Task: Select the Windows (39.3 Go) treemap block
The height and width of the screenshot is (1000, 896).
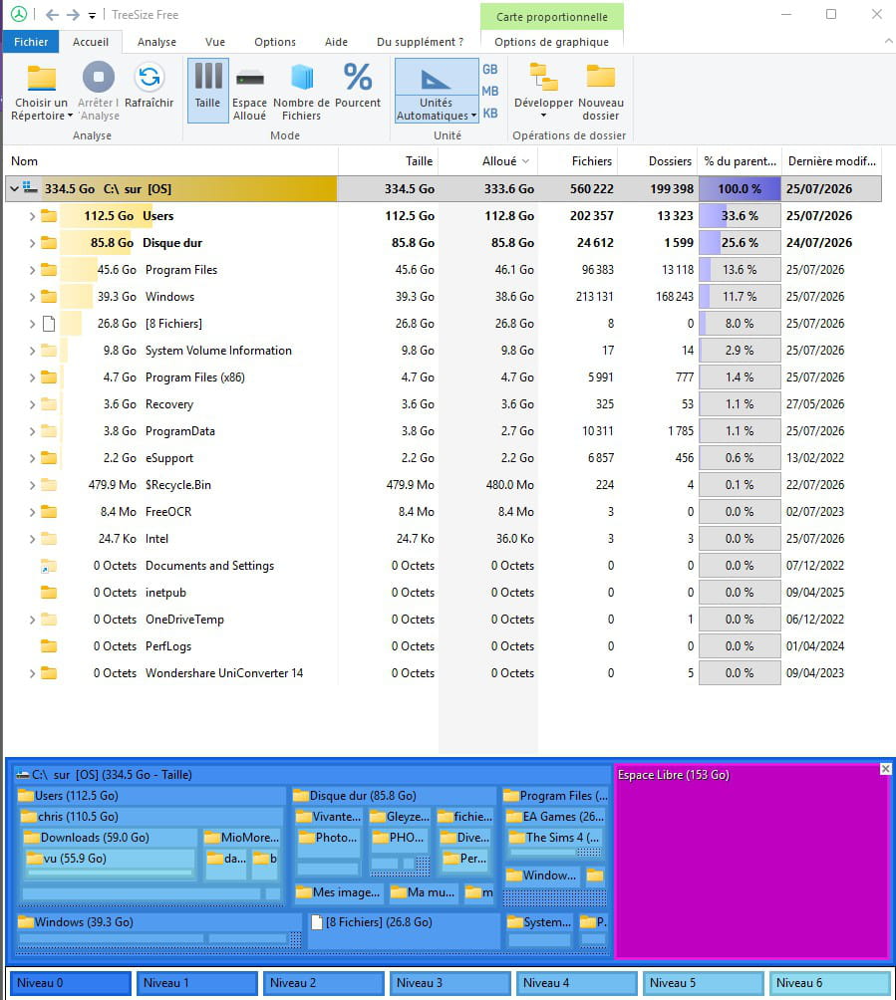Action: (158, 931)
